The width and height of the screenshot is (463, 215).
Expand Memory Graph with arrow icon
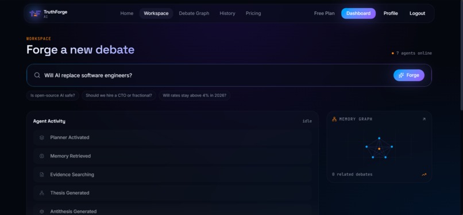[424, 119]
